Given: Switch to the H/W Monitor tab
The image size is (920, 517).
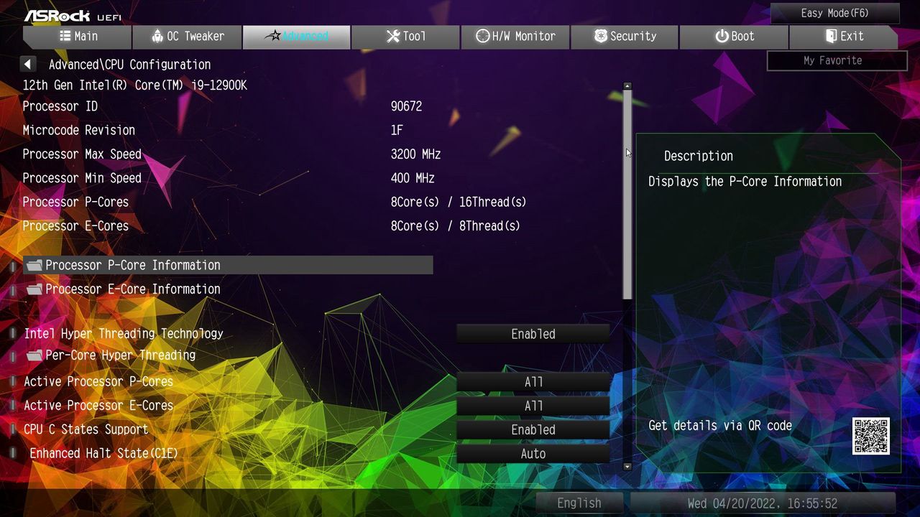Looking at the screenshot, I should pyautogui.click(x=515, y=37).
